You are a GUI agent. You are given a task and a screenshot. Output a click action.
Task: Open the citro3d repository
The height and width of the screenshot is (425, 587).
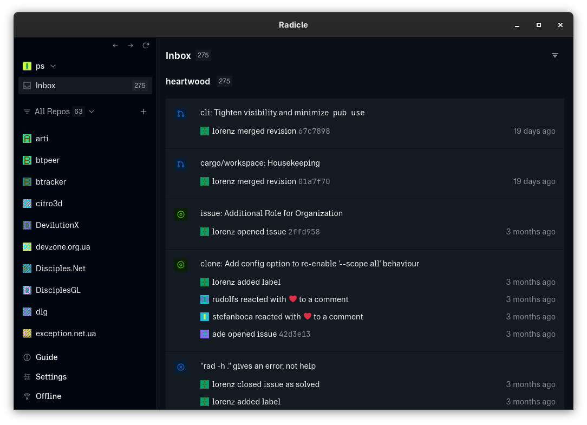pos(86,204)
